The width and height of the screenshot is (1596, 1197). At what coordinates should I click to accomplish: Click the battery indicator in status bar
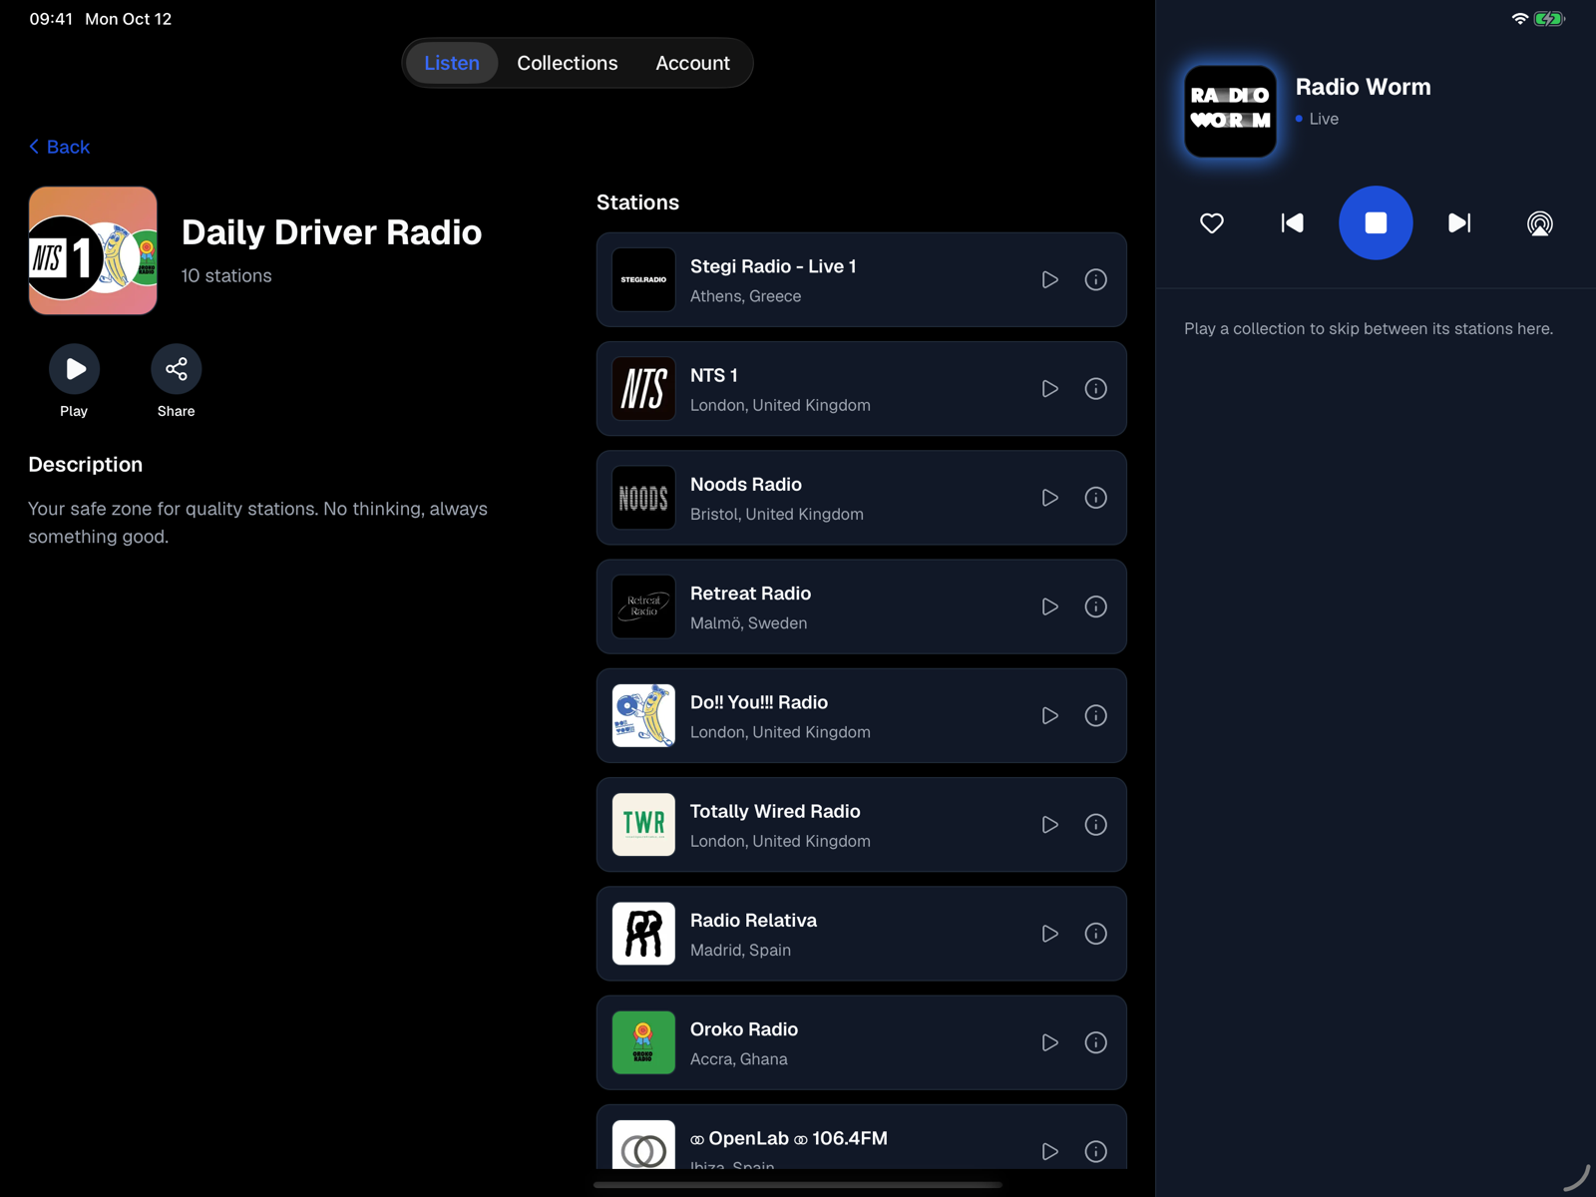pos(1549,19)
